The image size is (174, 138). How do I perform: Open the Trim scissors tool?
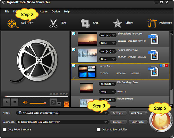[53, 23]
